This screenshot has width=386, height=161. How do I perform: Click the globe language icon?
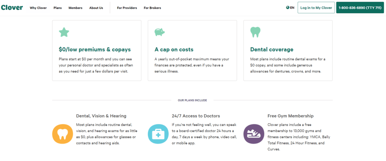pyautogui.click(x=288, y=8)
